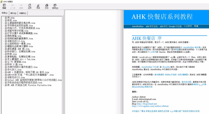Select 用 AHK 打造自己的 Firefox Portable.htm
Screen dimensions: 209x114
tap(29, 85)
